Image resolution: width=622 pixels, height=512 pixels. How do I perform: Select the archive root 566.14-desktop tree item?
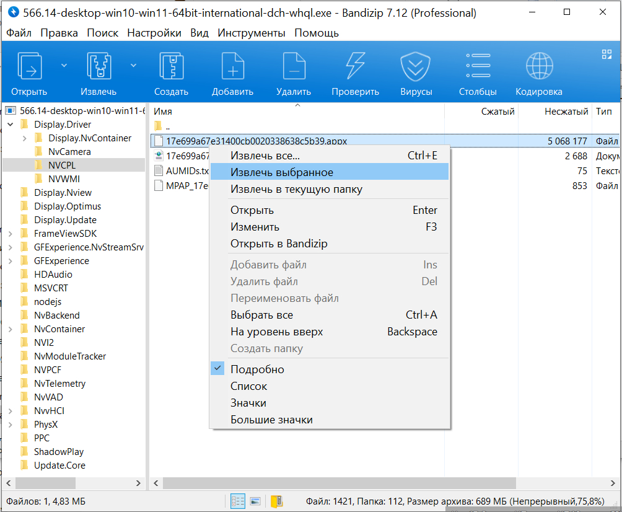tap(82, 111)
